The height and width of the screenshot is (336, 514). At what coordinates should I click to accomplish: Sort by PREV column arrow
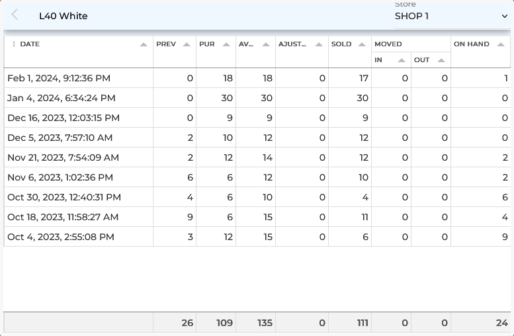tap(187, 44)
